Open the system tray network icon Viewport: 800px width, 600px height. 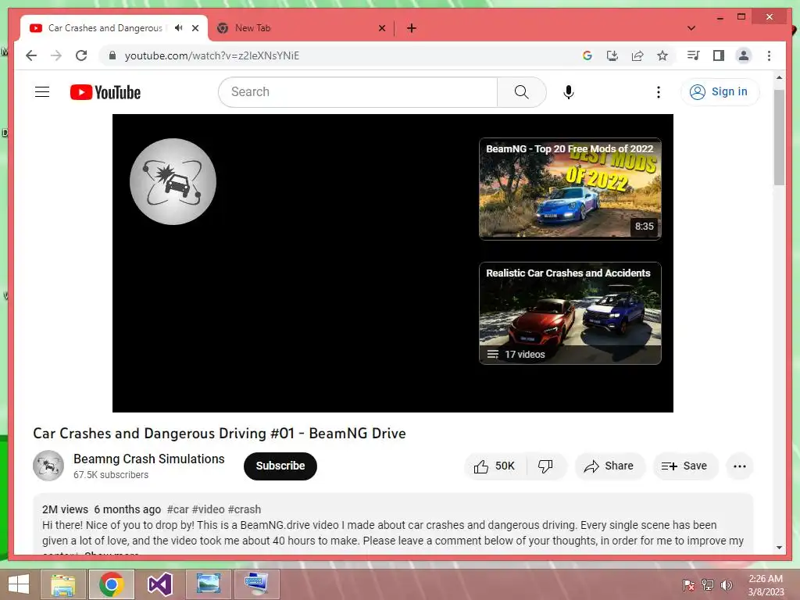pos(708,584)
